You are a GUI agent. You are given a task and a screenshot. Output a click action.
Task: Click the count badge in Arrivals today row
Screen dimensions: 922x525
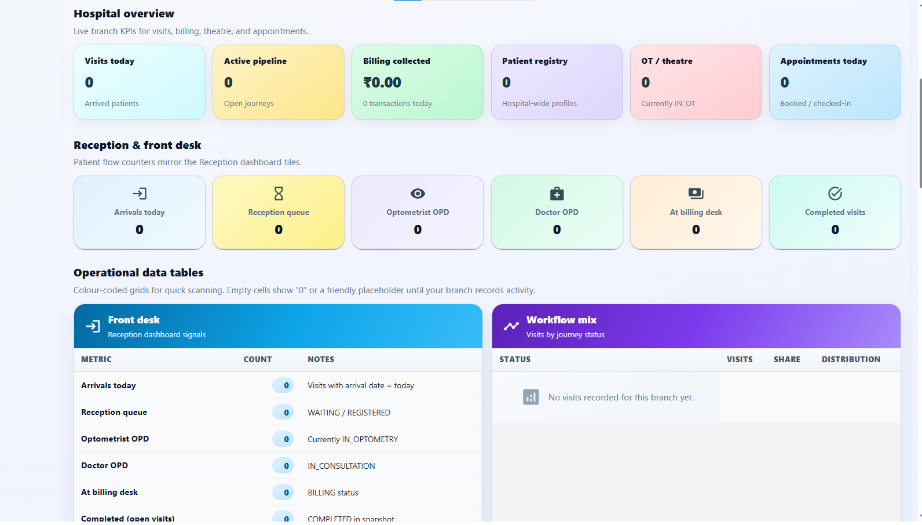coord(283,385)
